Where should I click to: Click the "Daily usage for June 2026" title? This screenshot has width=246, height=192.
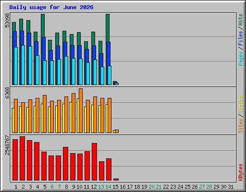(x=51, y=7)
